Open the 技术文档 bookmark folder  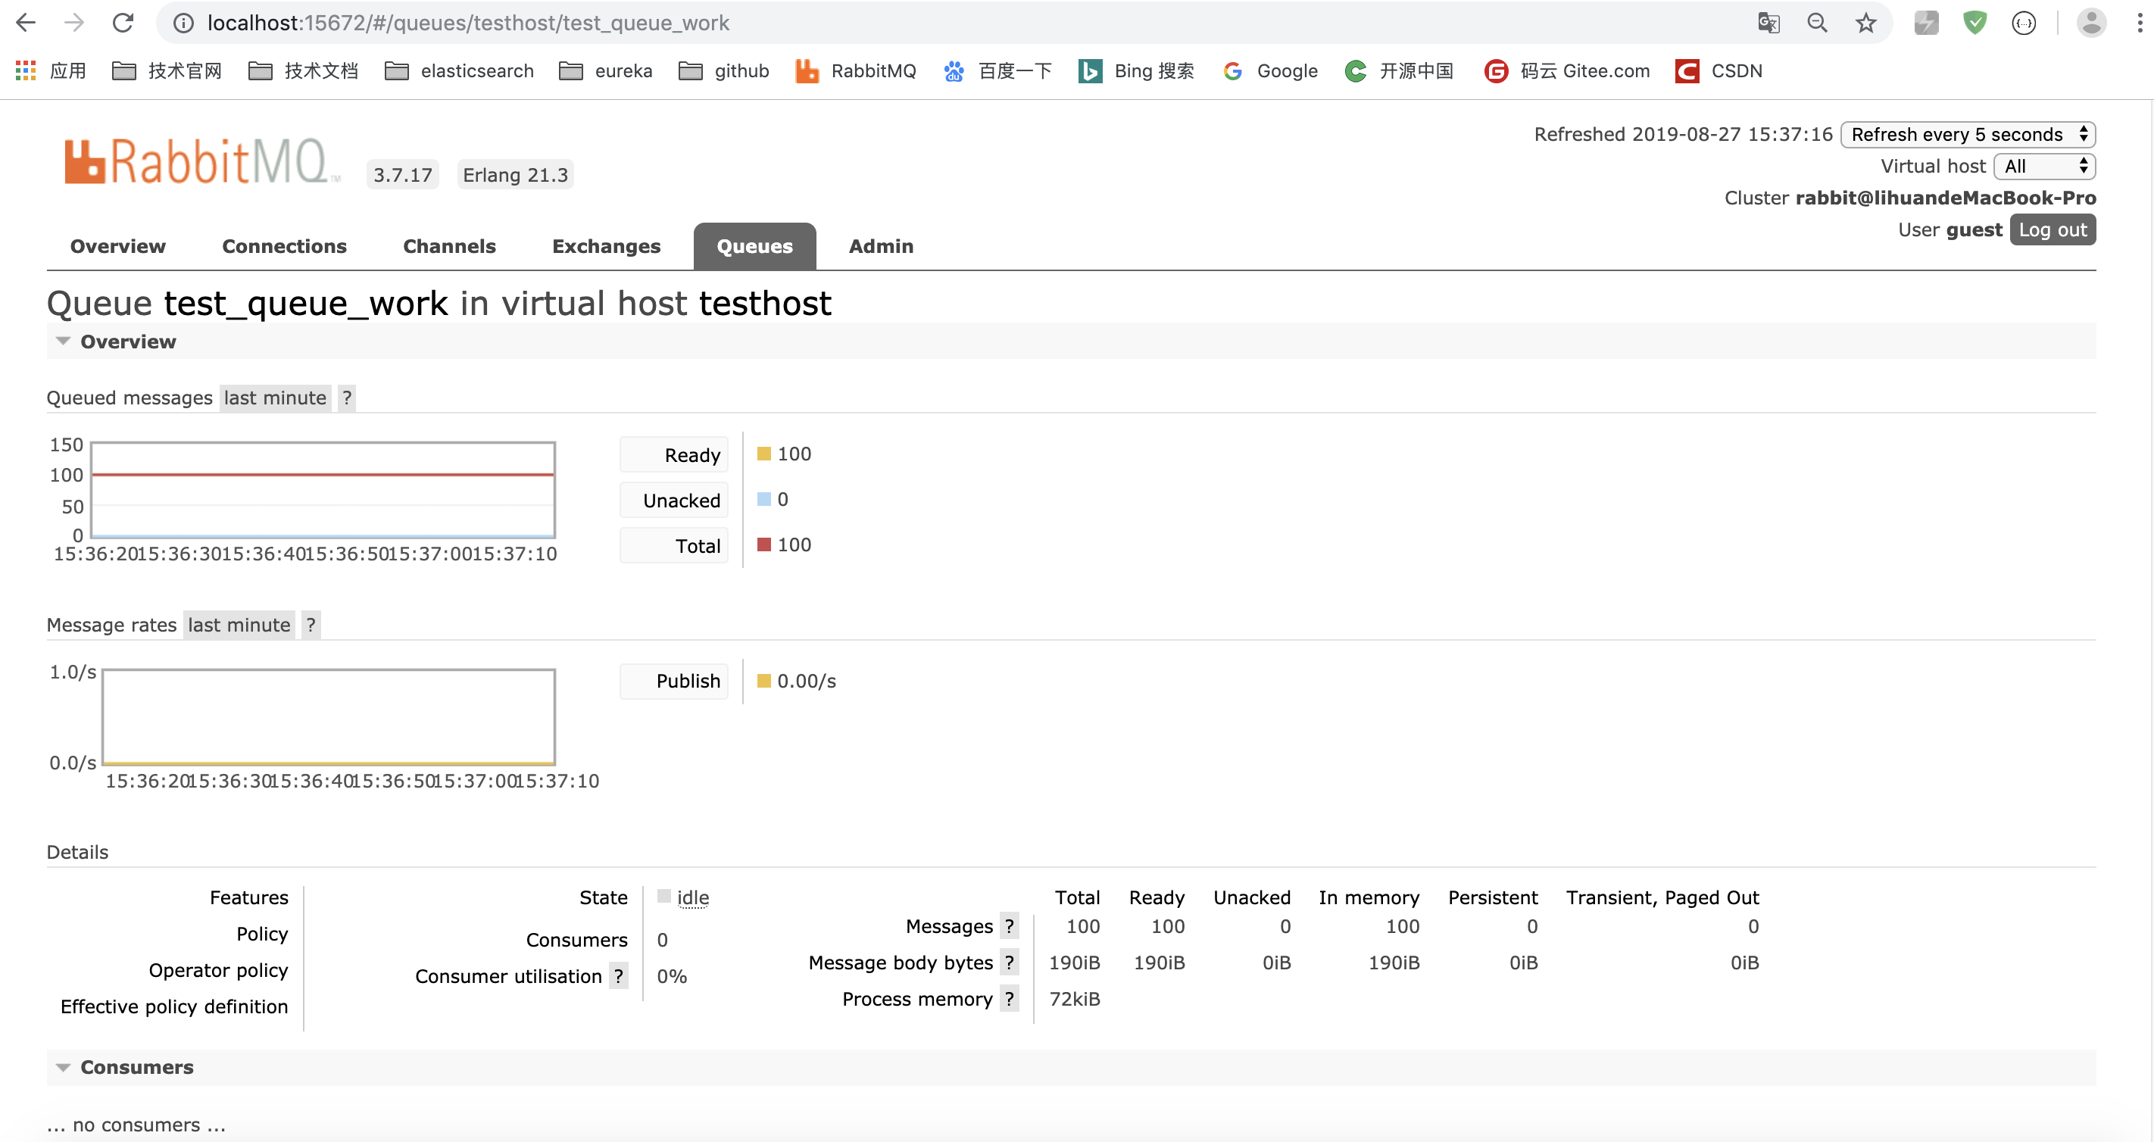coord(304,71)
